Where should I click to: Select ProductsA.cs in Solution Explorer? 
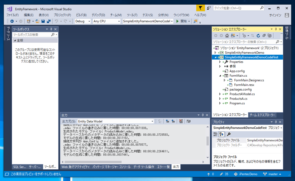pyautogui.click(x=238, y=99)
